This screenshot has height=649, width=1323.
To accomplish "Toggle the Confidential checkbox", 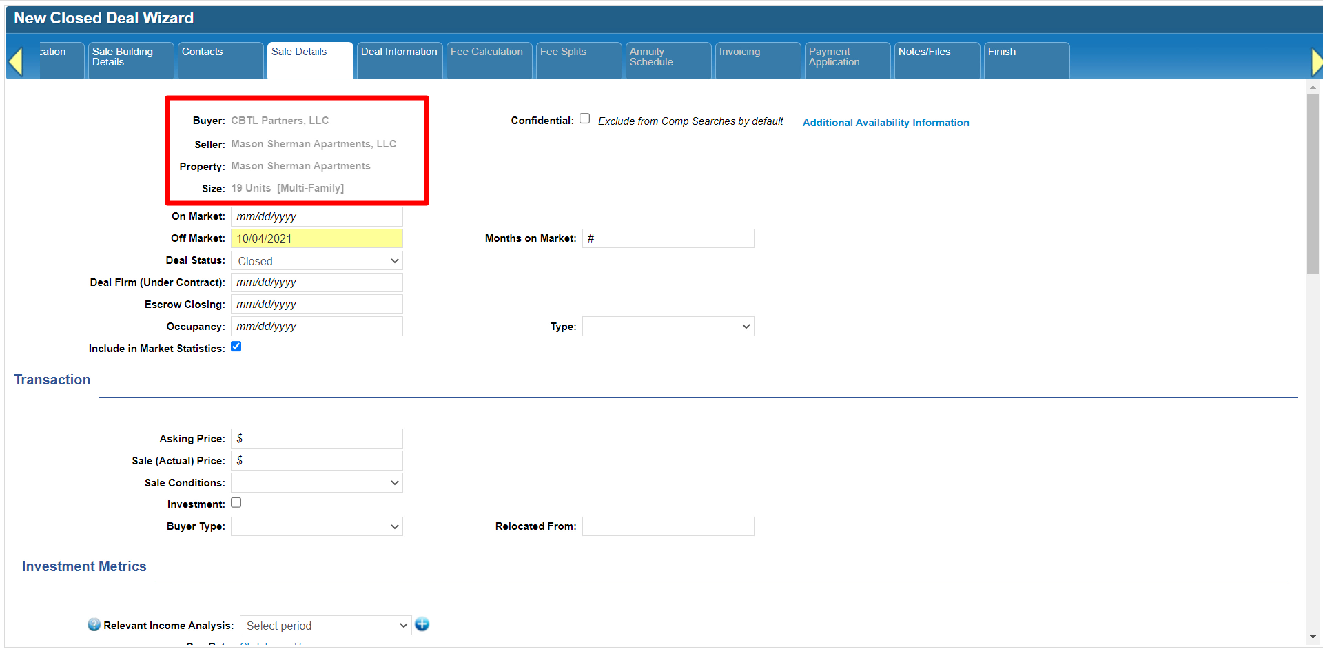I will (x=584, y=119).
